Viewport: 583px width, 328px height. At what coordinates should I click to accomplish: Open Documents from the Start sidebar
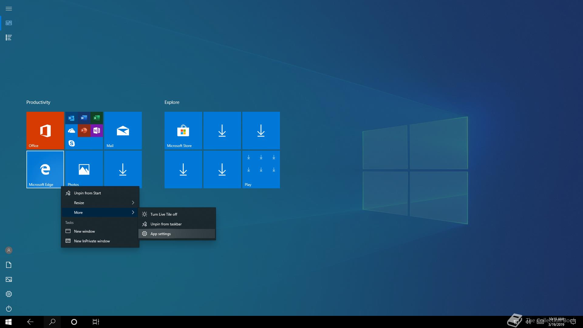9,265
